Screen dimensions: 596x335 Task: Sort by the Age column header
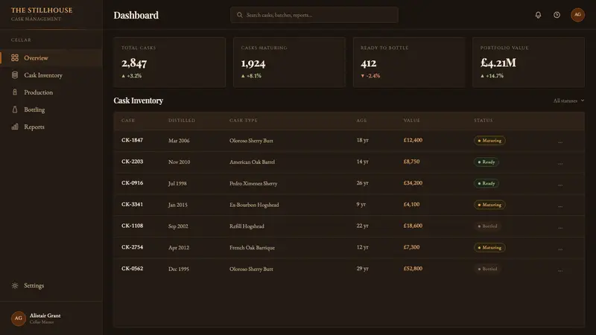pos(361,121)
